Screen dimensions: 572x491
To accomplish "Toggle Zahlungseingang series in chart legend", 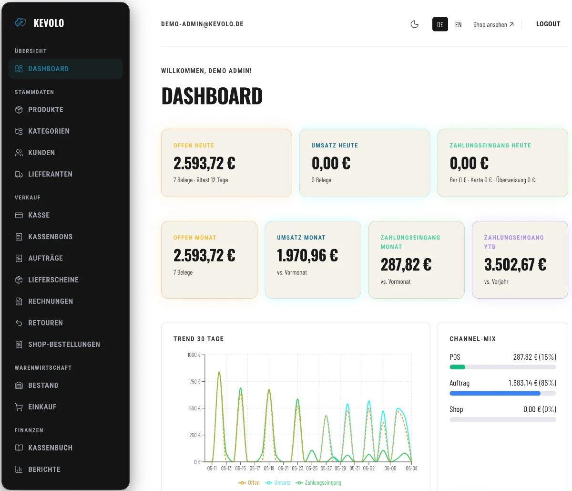I will 318,483.
